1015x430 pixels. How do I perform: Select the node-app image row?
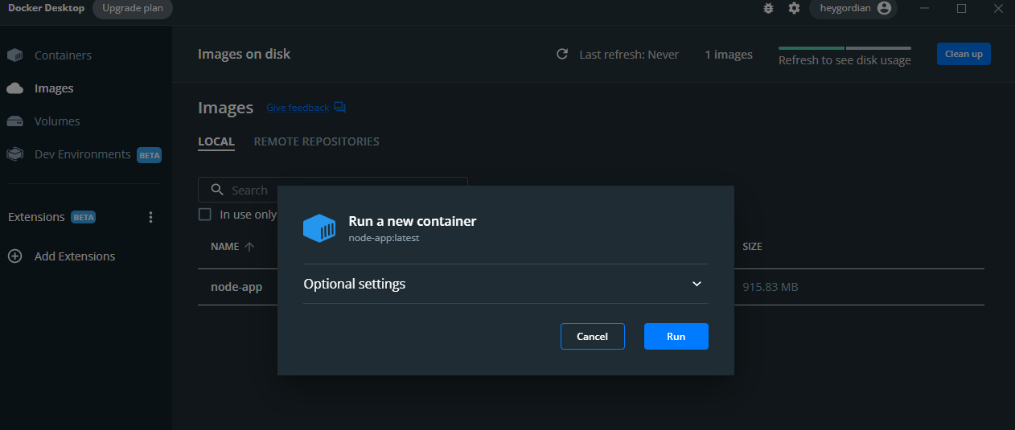coord(591,287)
